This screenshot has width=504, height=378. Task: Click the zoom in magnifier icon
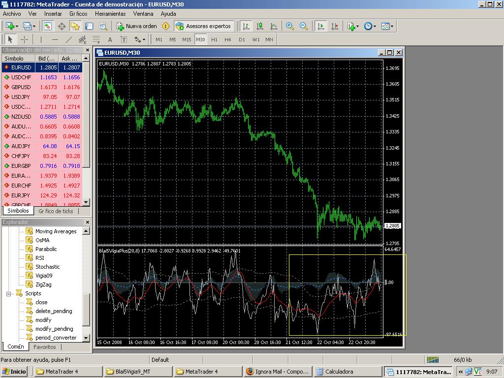point(290,26)
